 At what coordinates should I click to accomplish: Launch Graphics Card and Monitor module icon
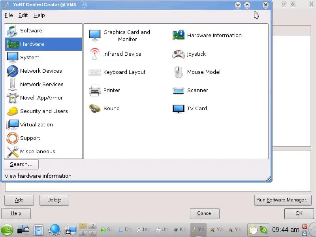coord(95,36)
